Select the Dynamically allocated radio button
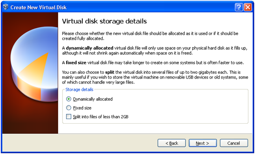Viewport: 255px width, 154px height. 69,99
